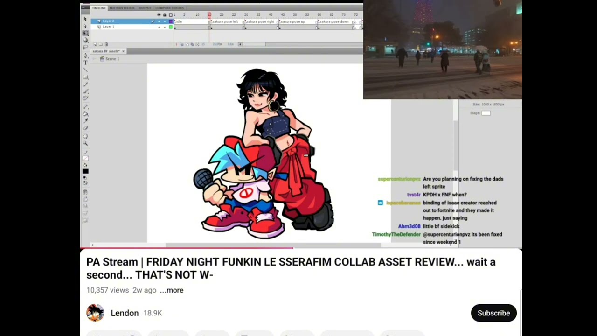Click the New Layer icon below layers
Screen dimensions: 597x336
95,44
